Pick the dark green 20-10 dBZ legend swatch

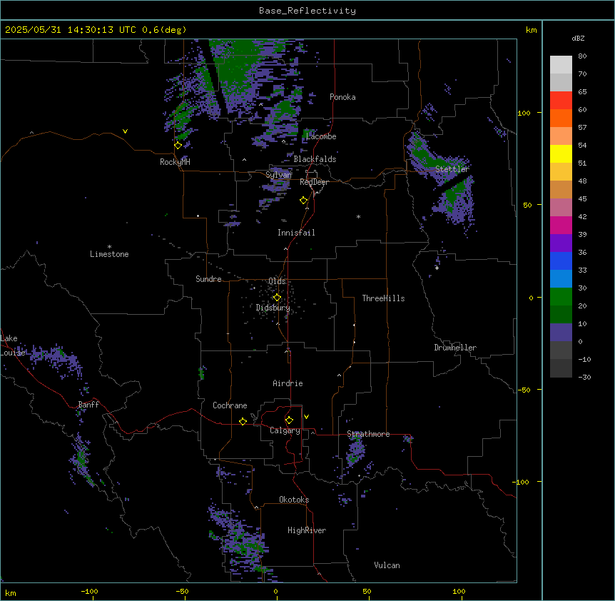pyautogui.click(x=561, y=314)
